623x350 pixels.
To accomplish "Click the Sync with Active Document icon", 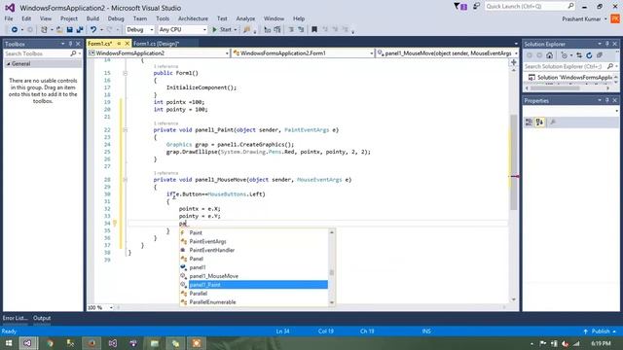I will 579,55.
